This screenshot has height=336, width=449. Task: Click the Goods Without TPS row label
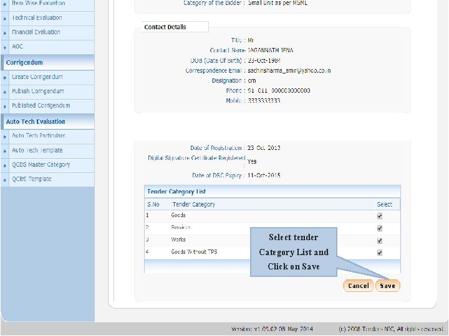194,252
